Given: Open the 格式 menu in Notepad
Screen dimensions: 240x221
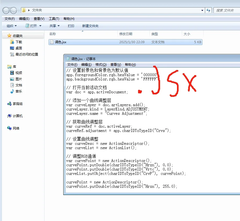Looking at the screenshot, I should click(x=101, y=64).
